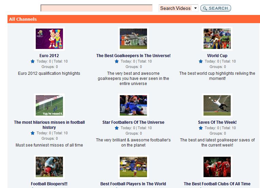
Task: Open The Best Goalkeepers In The Universe link
Action: pyautogui.click(x=133, y=56)
